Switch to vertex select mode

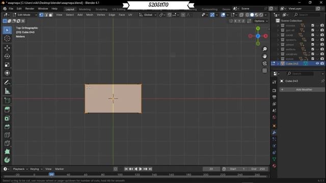(x=41, y=15)
